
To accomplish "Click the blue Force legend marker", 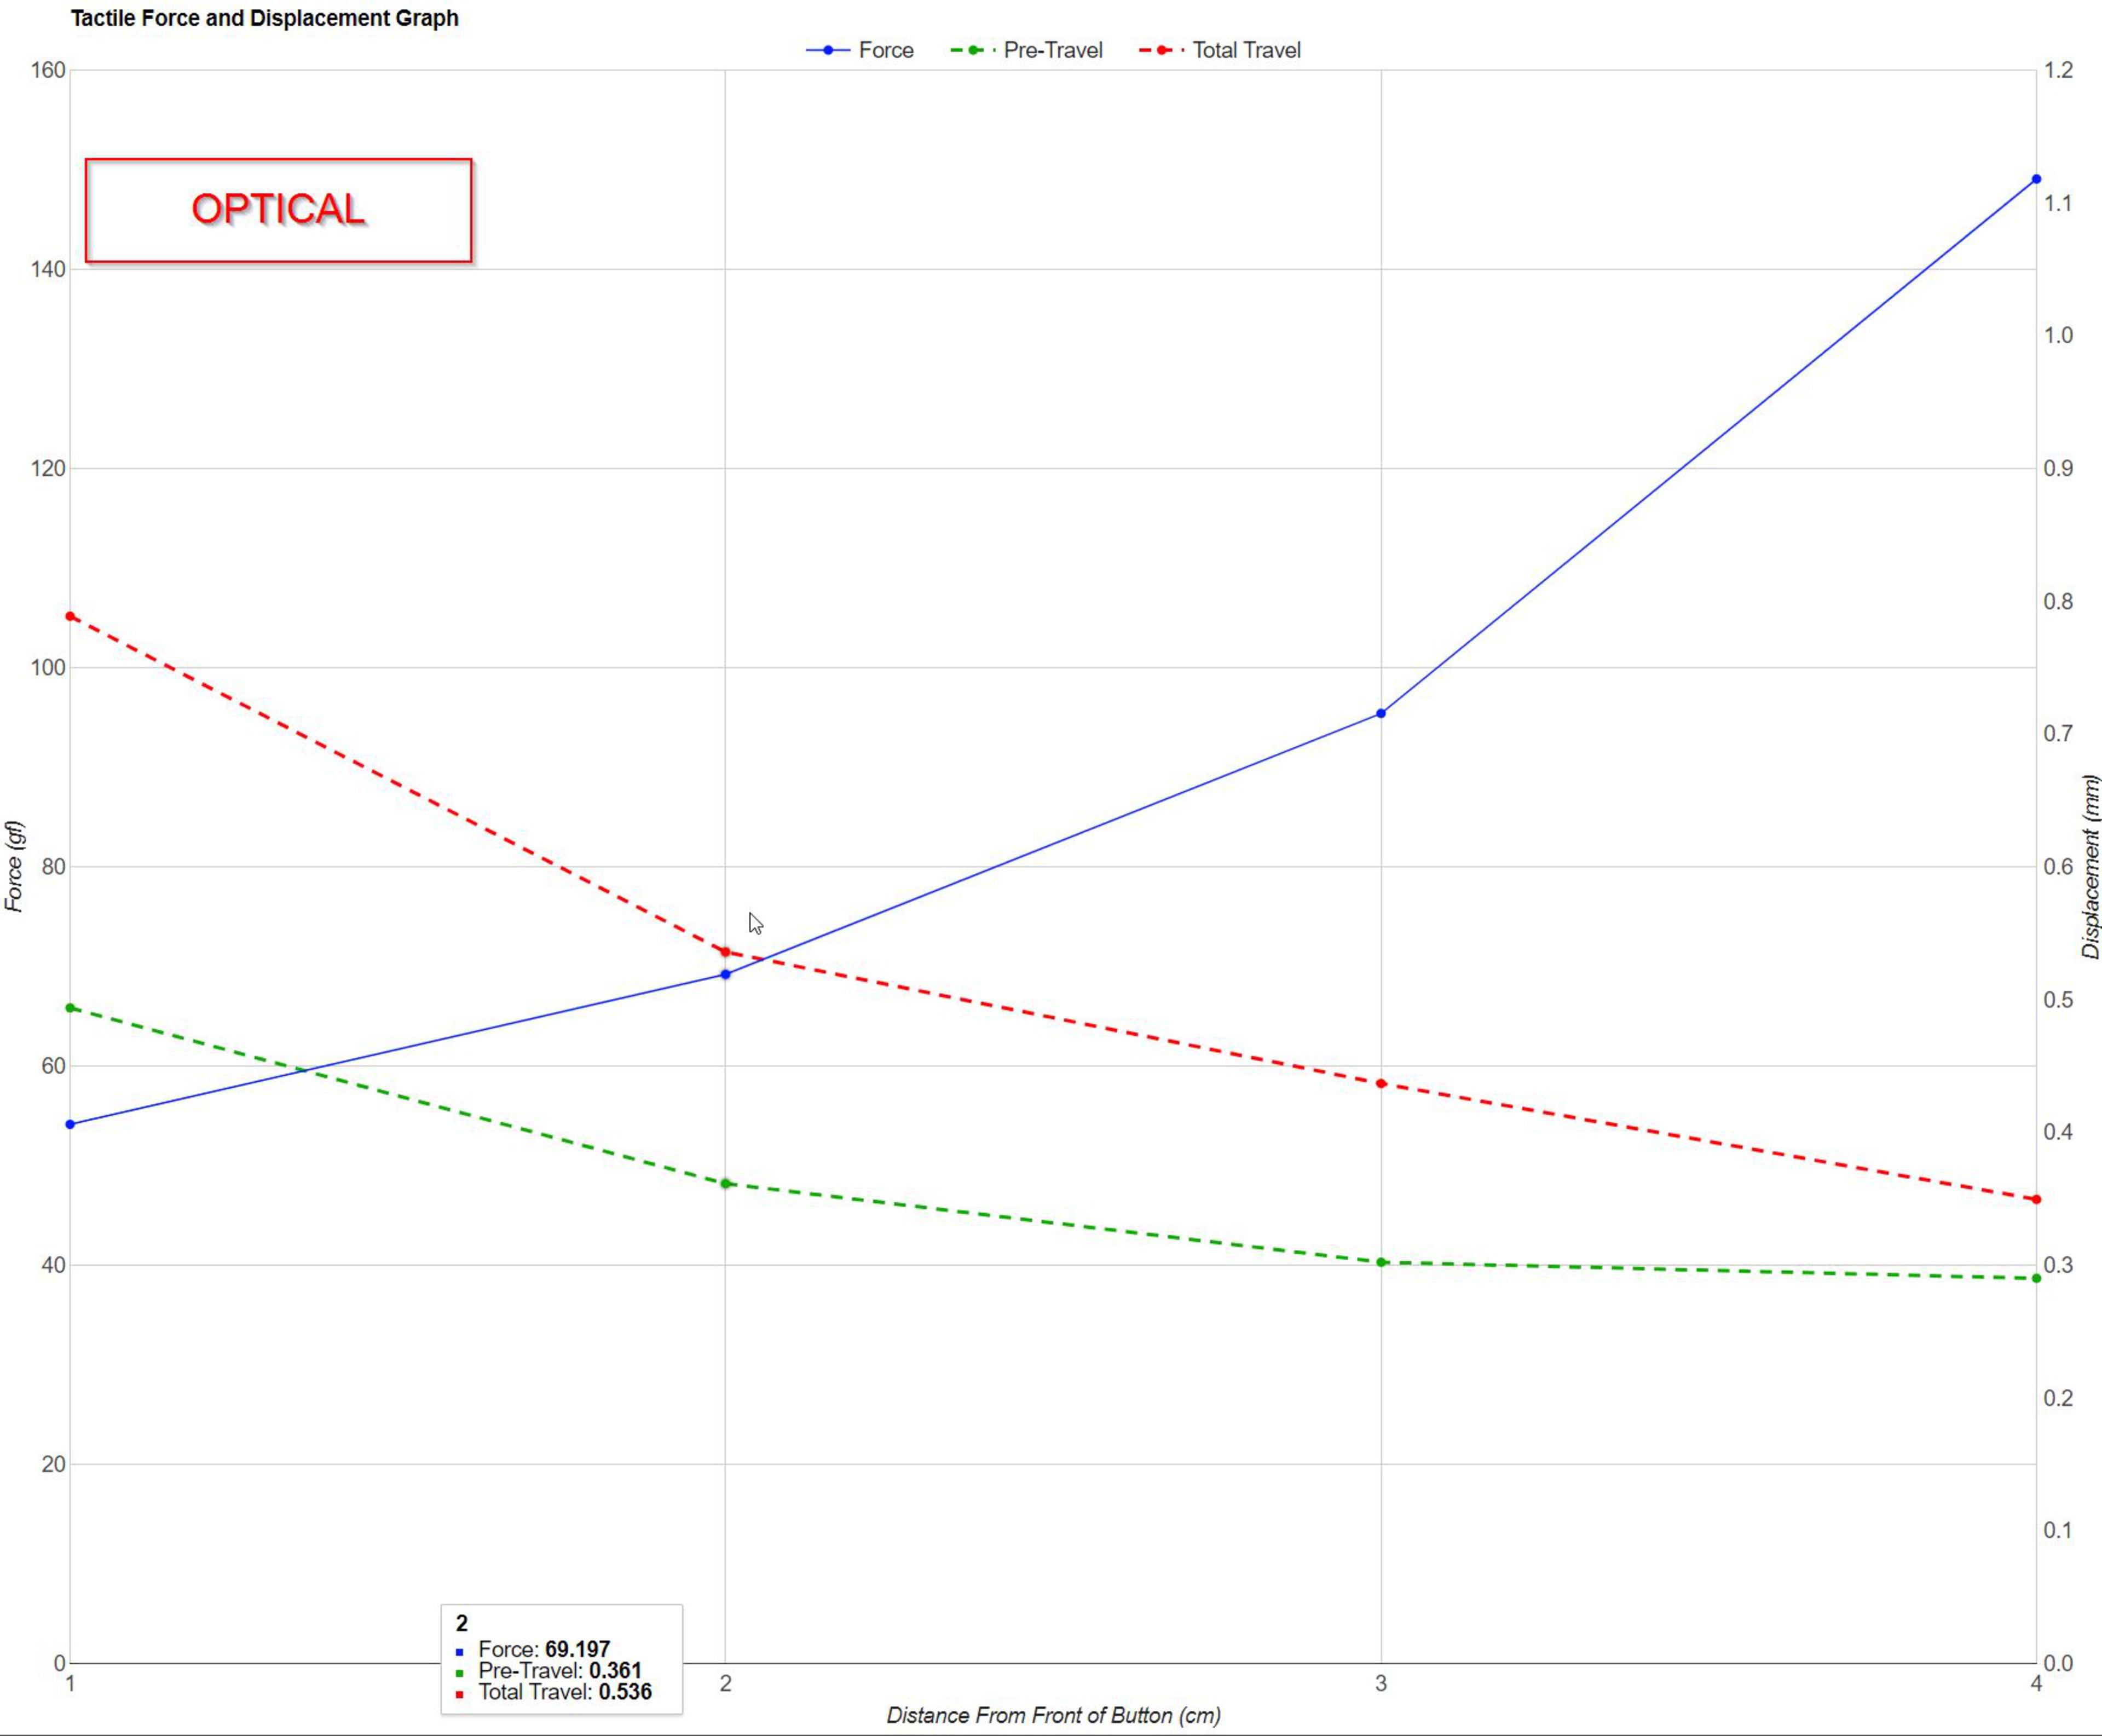I will click(x=828, y=50).
